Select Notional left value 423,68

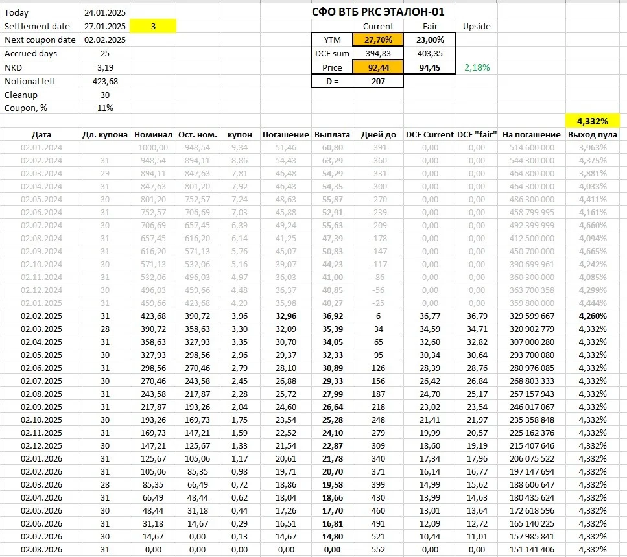point(105,82)
